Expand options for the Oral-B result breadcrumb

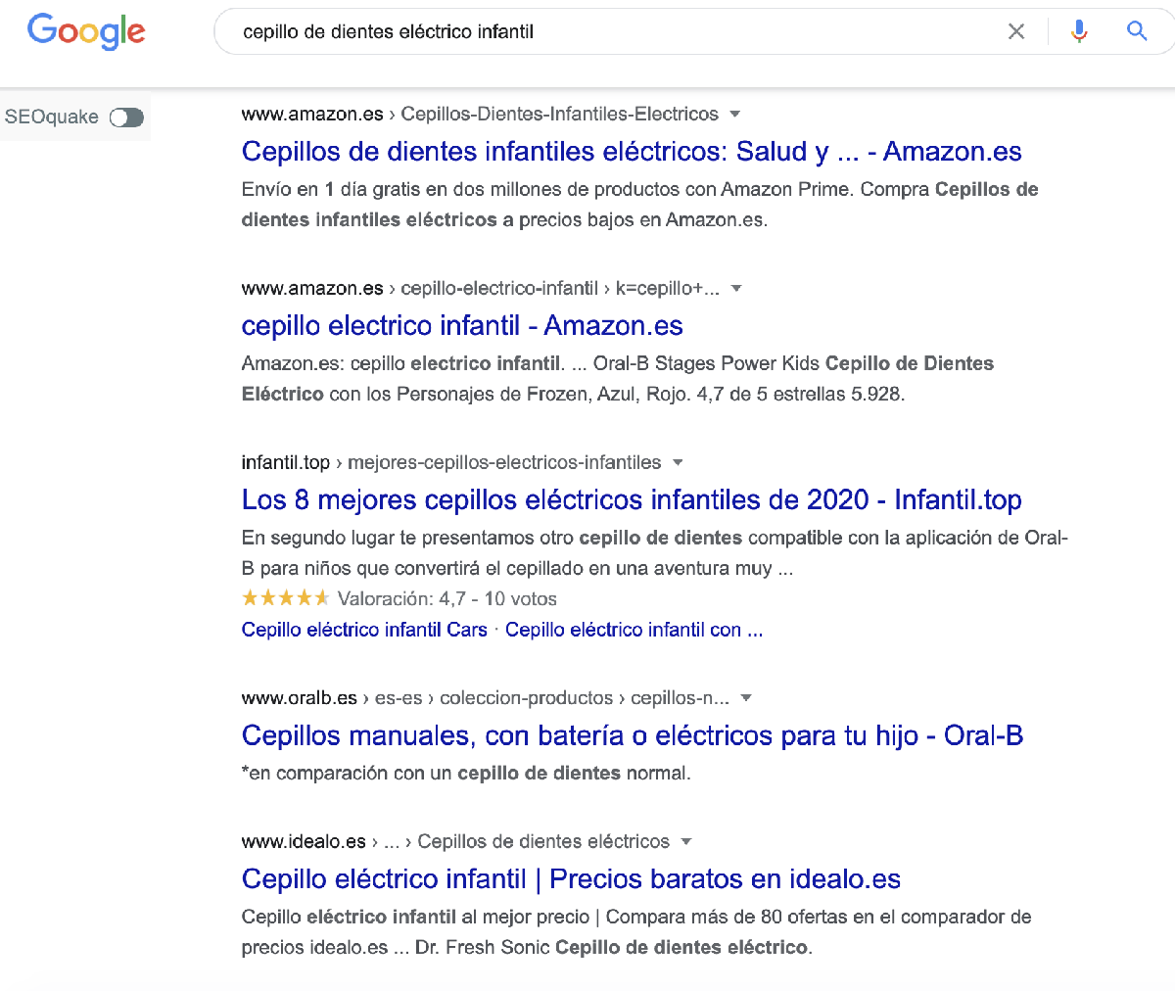pyautogui.click(x=746, y=697)
